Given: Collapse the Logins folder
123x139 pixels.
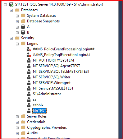Looking at the screenshot, I should click(x=17, y=44).
